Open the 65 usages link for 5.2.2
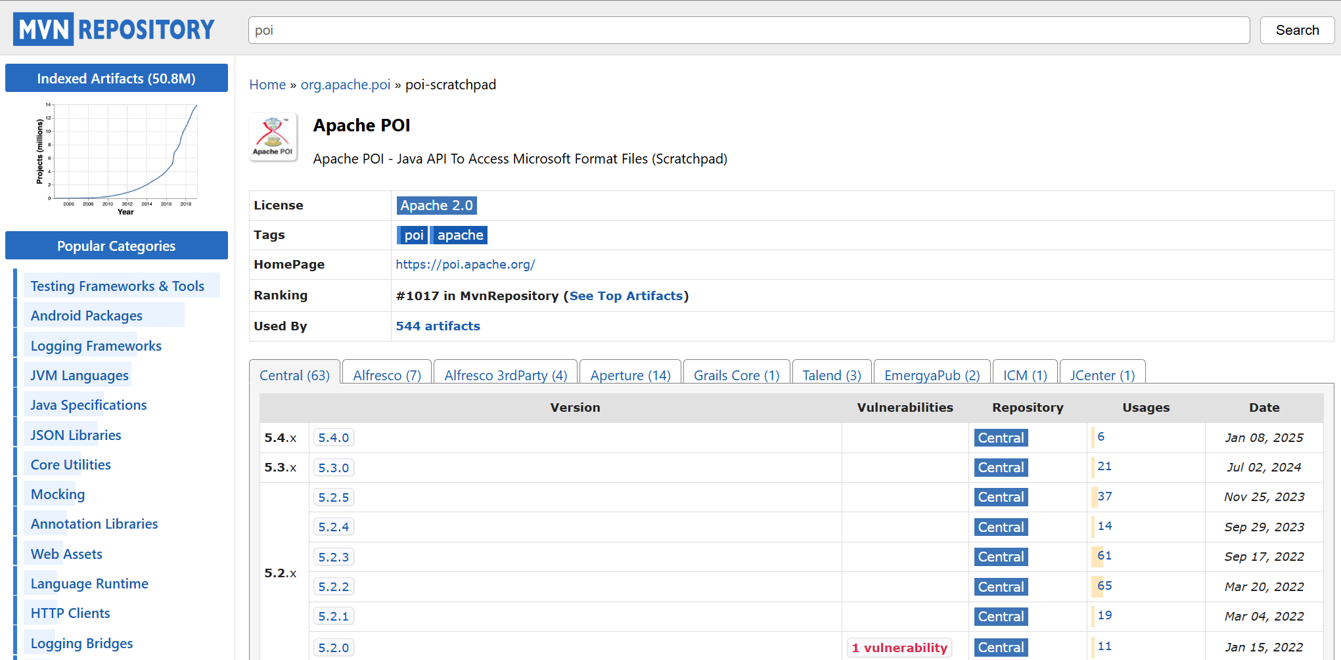 coord(1104,586)
